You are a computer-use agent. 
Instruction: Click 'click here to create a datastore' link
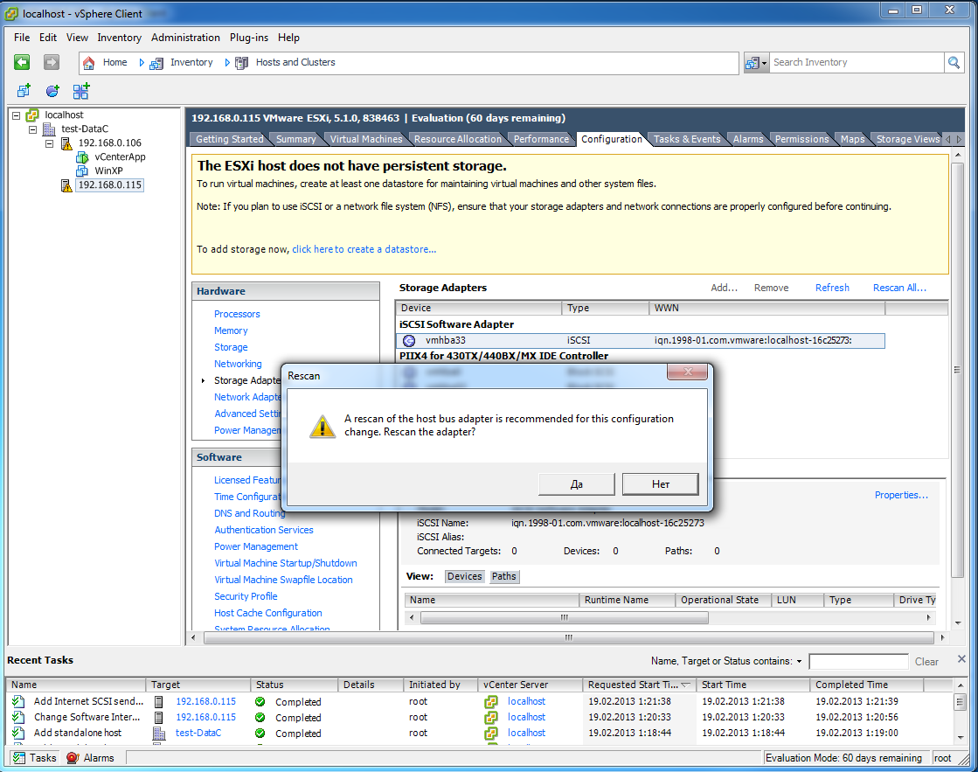coord(364,249)
